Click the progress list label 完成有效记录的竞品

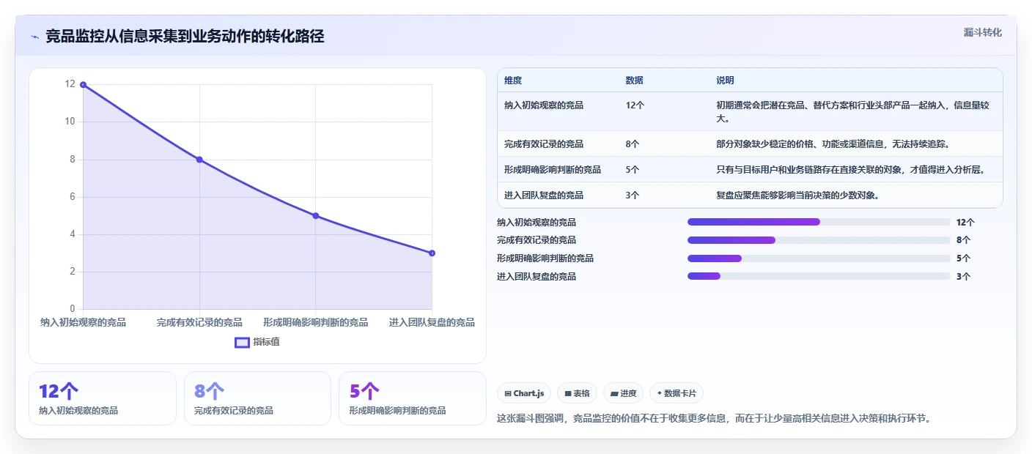pos(537,240)
